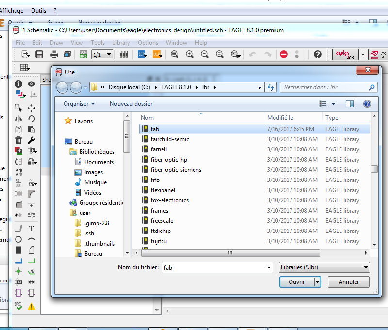This screenshot has height=330, width=388.
Task: Select the filled Rectangle tool
Action: pos(18,250)
